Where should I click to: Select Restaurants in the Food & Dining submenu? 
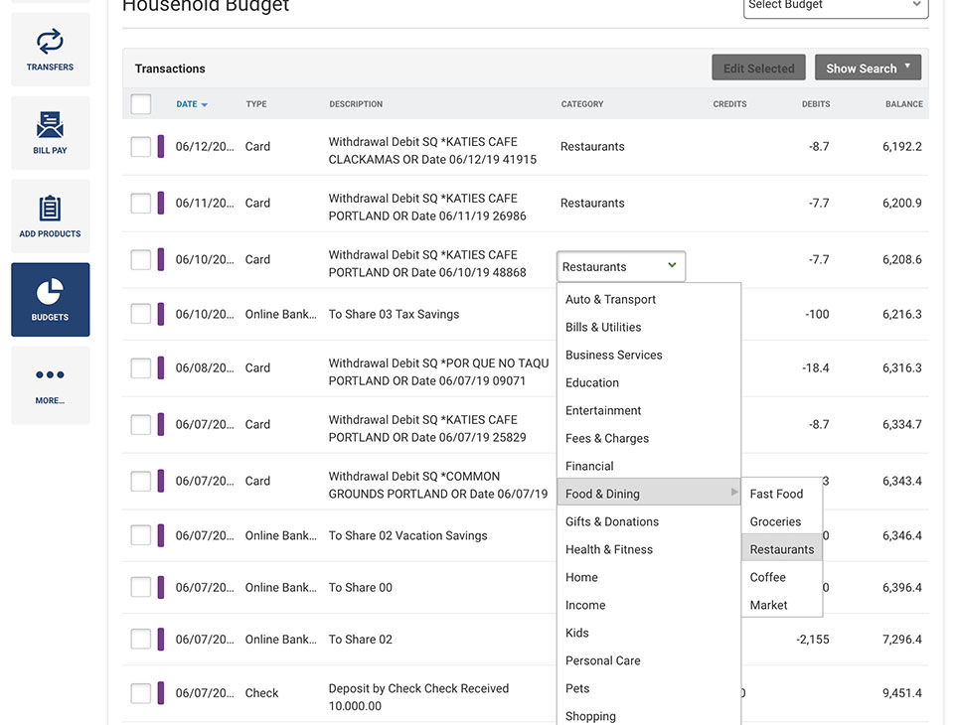pos(782,550)
